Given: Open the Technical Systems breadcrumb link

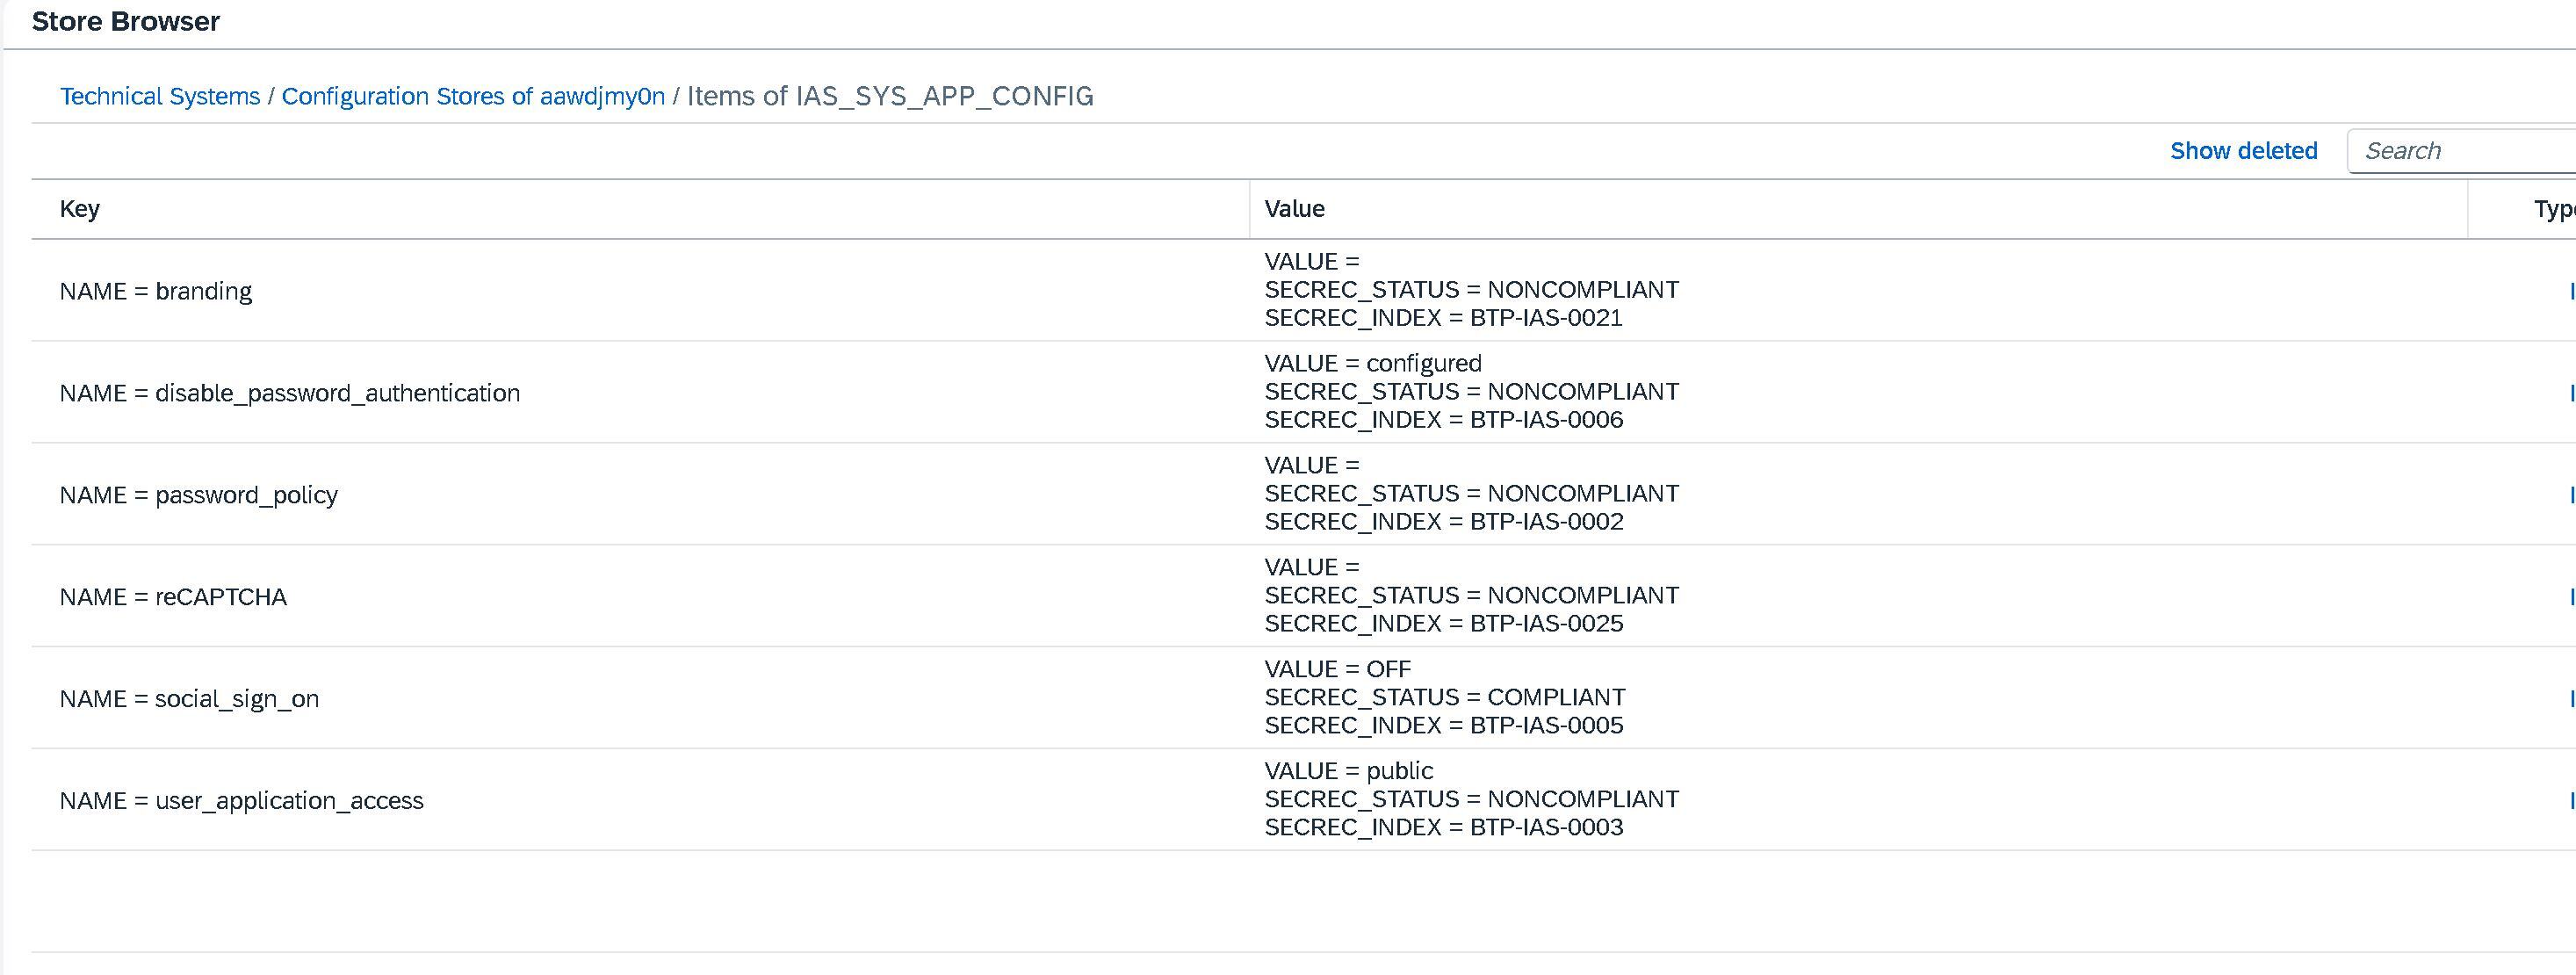Looking at the screenshot, I should pos(160,96).
